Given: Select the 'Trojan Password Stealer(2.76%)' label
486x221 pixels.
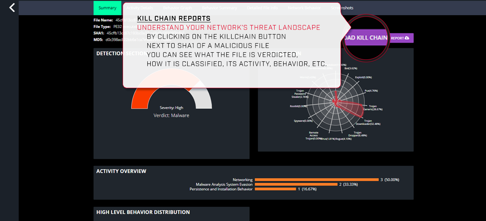Looking at the screenshot, I should (300, 94).
